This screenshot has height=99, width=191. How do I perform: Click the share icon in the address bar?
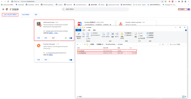tap(162, 2)
